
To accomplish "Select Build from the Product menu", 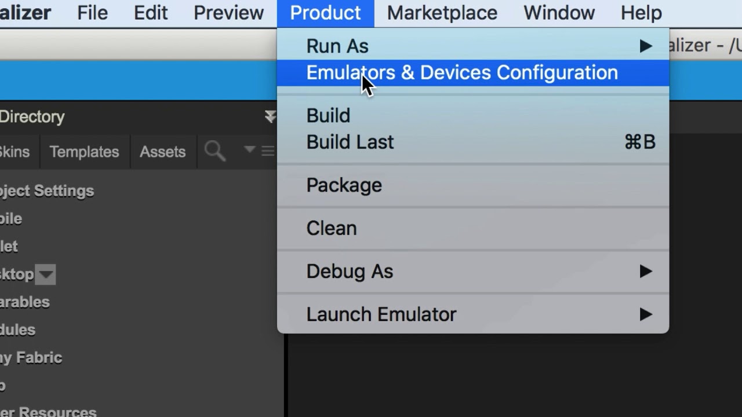I will (328, 116).
